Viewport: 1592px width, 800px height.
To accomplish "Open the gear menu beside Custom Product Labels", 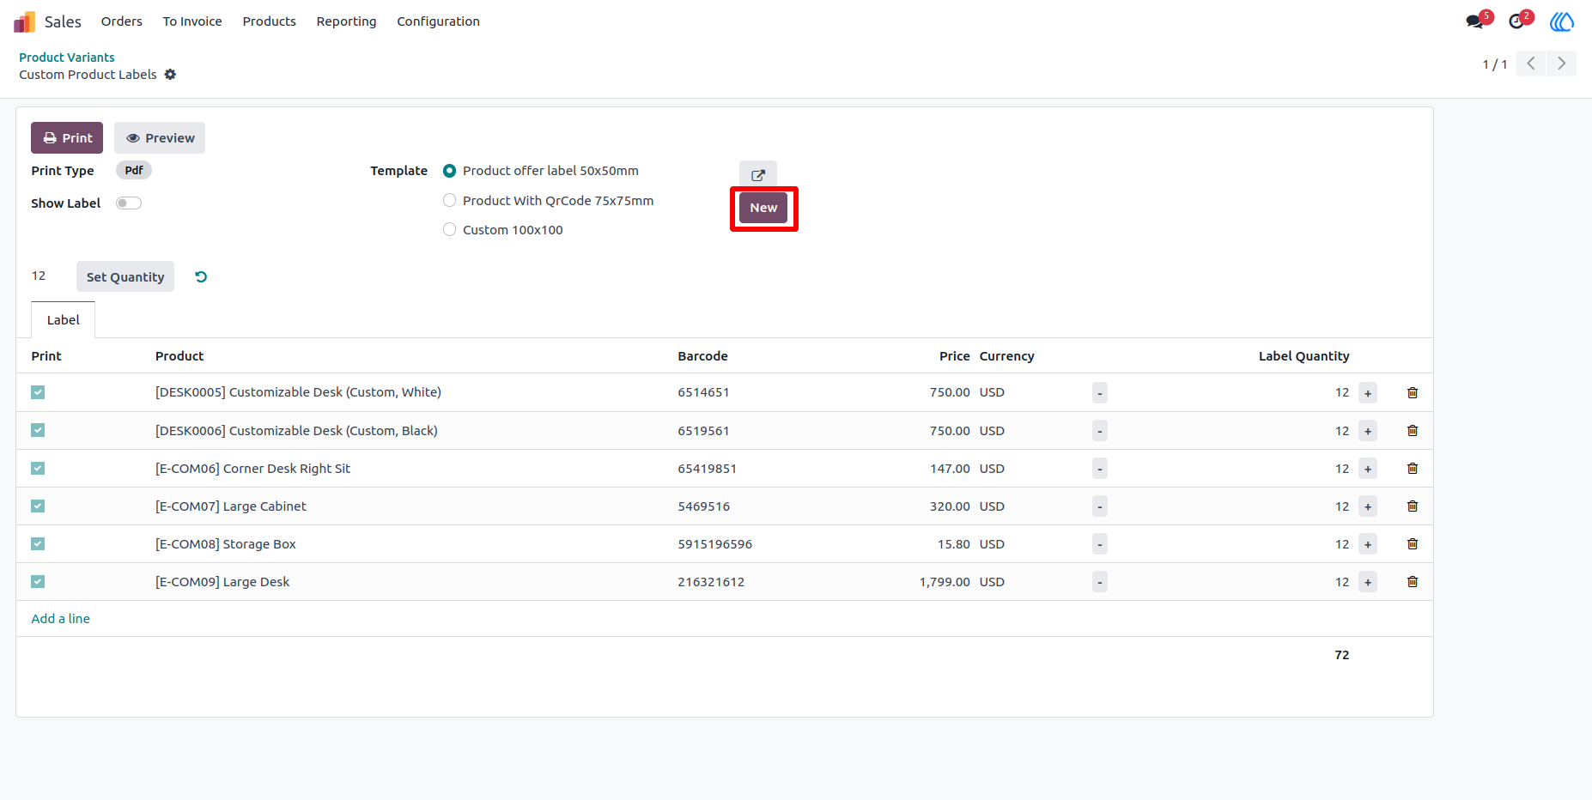I will [x=170, y=75].
